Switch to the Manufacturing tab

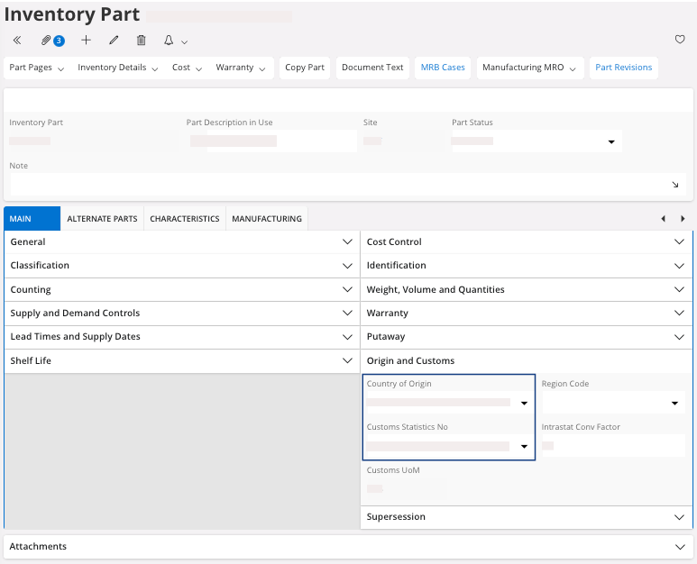(266, 219)
